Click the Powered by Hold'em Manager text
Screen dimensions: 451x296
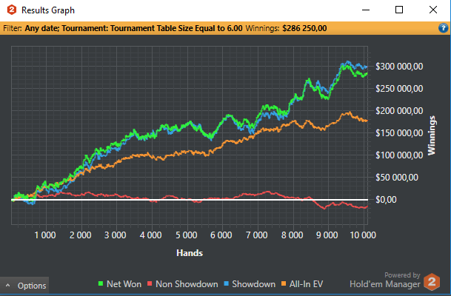385,280
